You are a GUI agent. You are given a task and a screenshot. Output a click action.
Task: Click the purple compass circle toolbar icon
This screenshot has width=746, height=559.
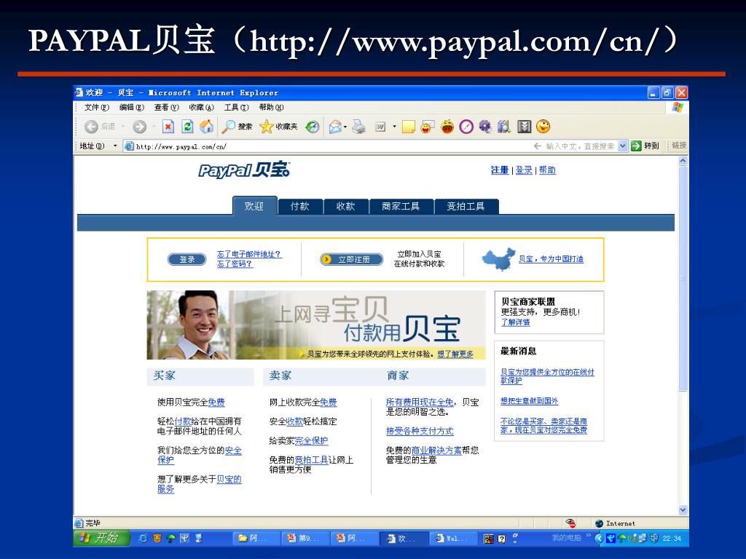click(x=466, y=127)
